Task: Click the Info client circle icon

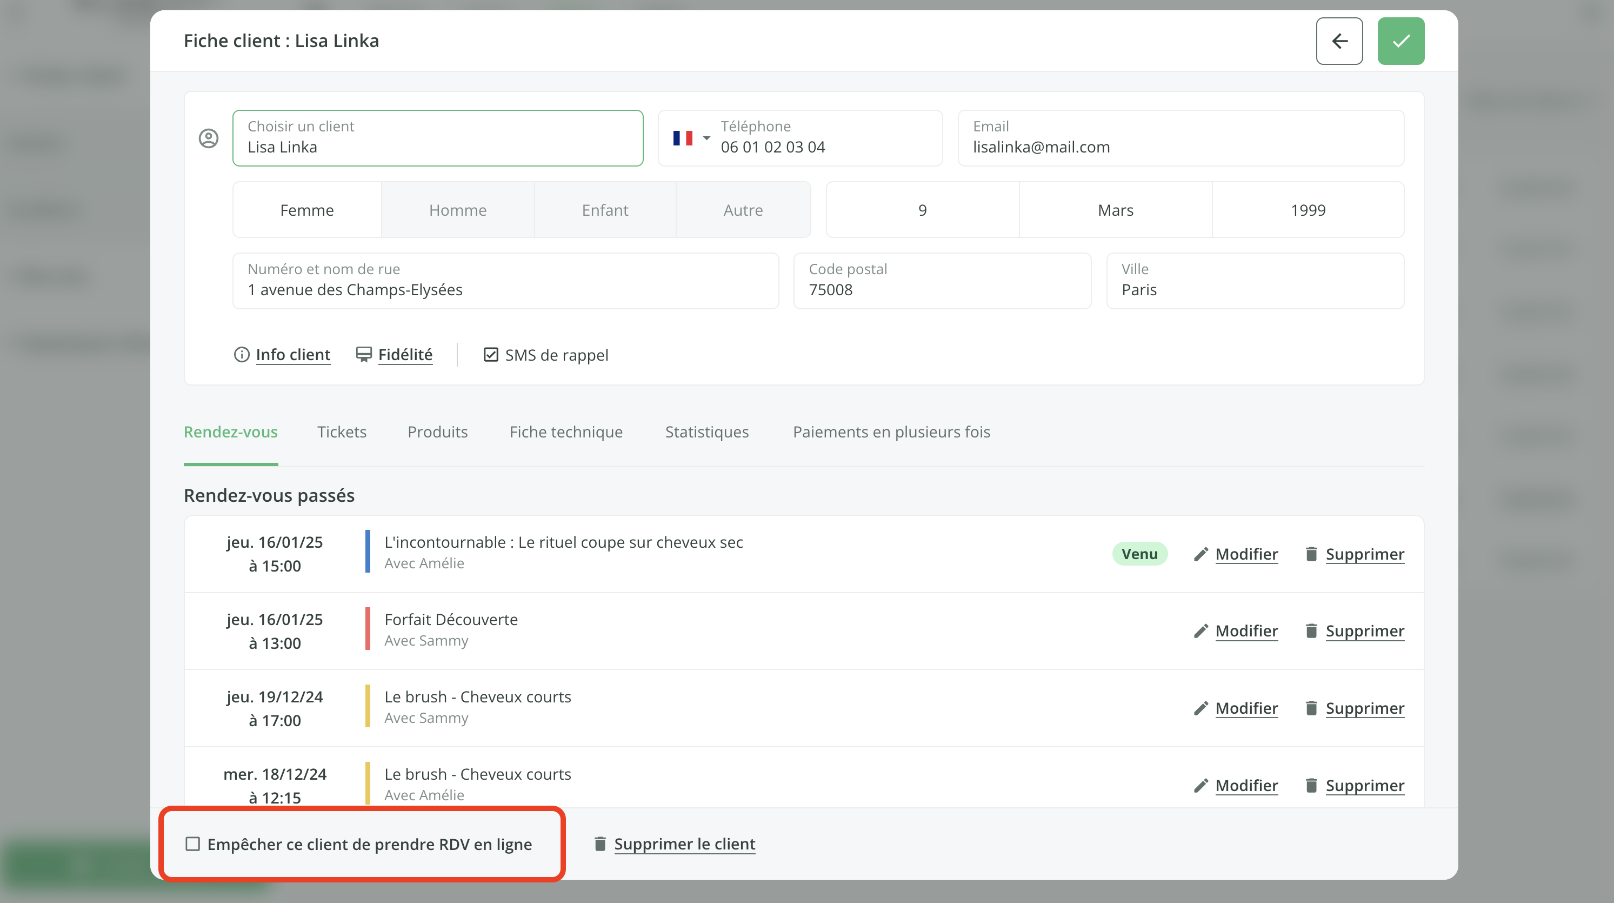Action: point(241,355)
